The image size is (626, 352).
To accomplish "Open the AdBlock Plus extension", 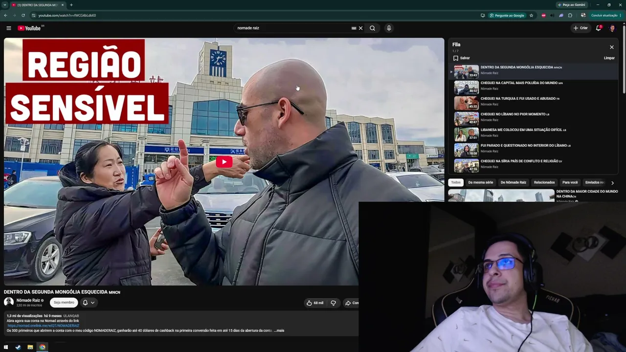I will [x=543, y=16].
